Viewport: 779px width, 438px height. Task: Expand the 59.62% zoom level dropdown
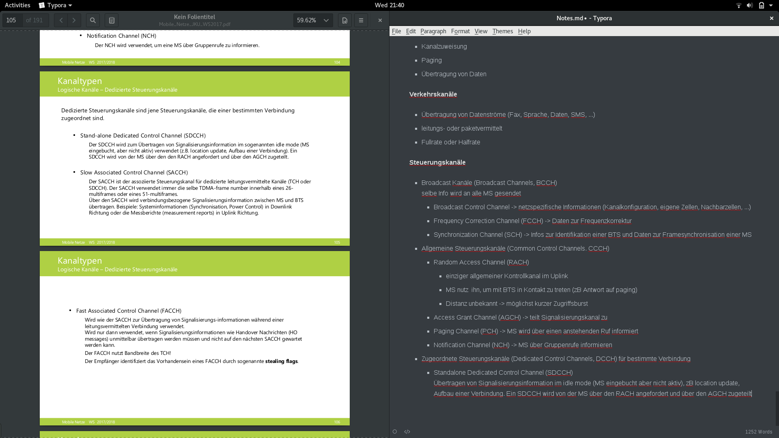326,20
